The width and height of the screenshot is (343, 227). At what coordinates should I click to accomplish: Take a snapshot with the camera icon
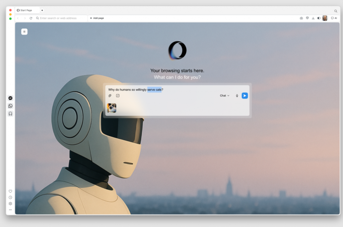pos(301,18)
